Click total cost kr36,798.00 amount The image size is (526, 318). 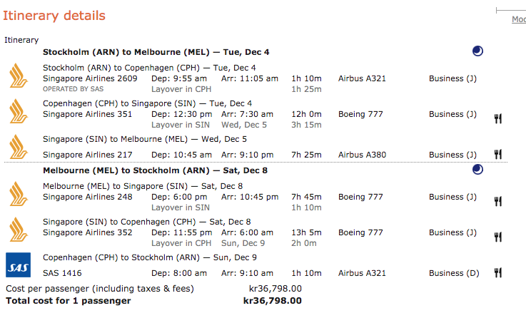point(272,301)
